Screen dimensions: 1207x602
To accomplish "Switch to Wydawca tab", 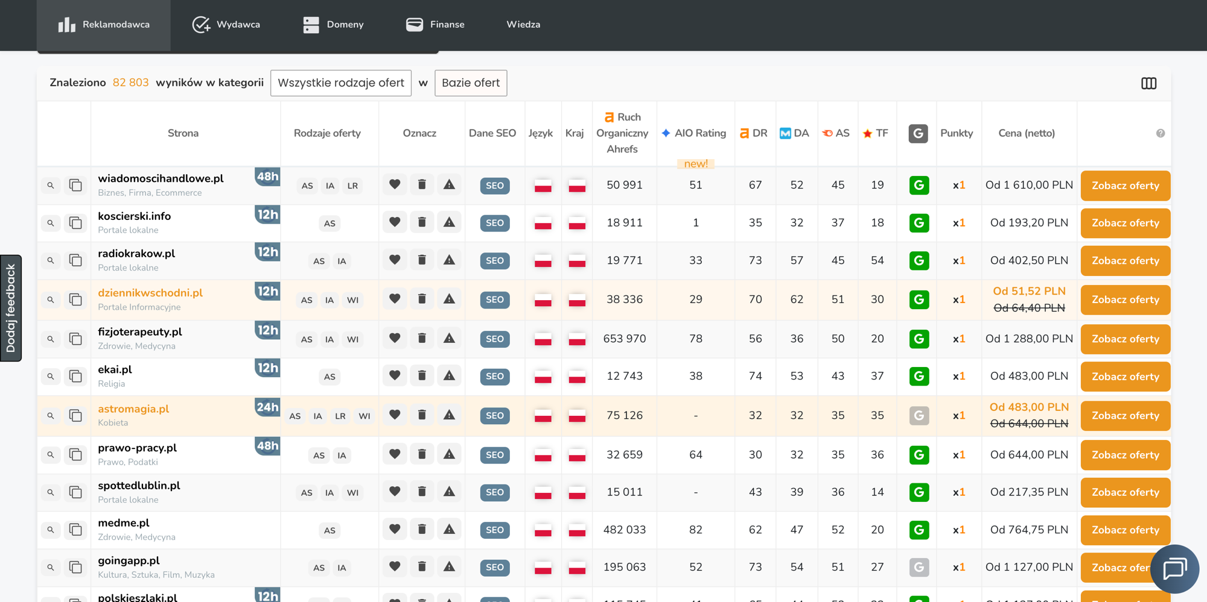I will coord(226,25).
